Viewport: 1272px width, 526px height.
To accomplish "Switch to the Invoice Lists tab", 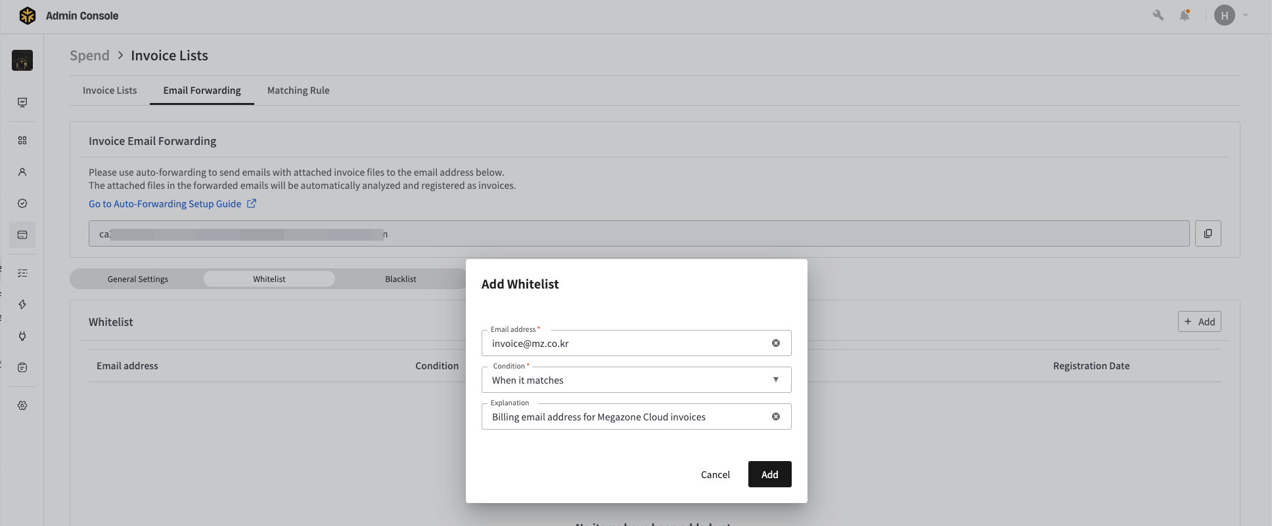I will tap(110, 91).
